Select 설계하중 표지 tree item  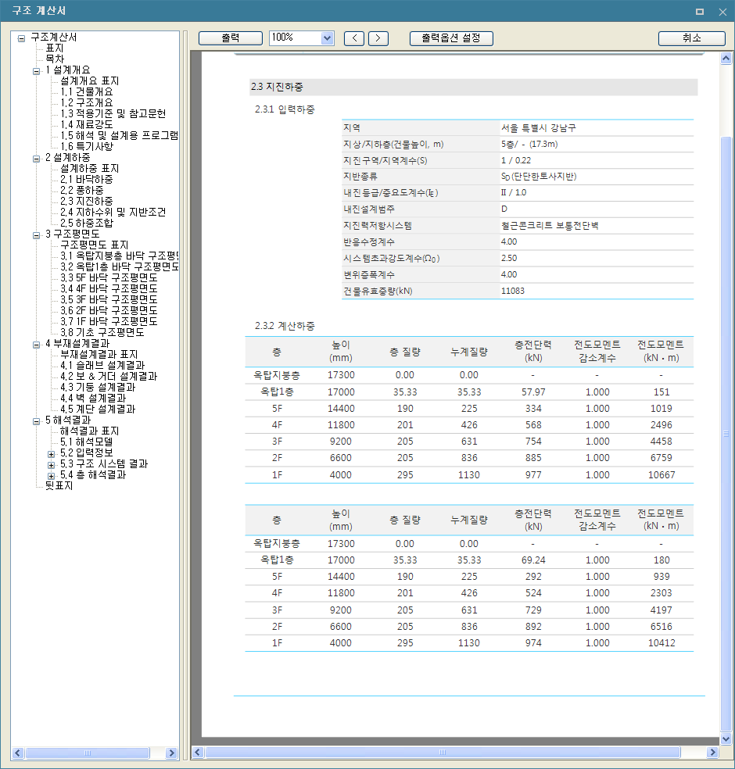90,168
